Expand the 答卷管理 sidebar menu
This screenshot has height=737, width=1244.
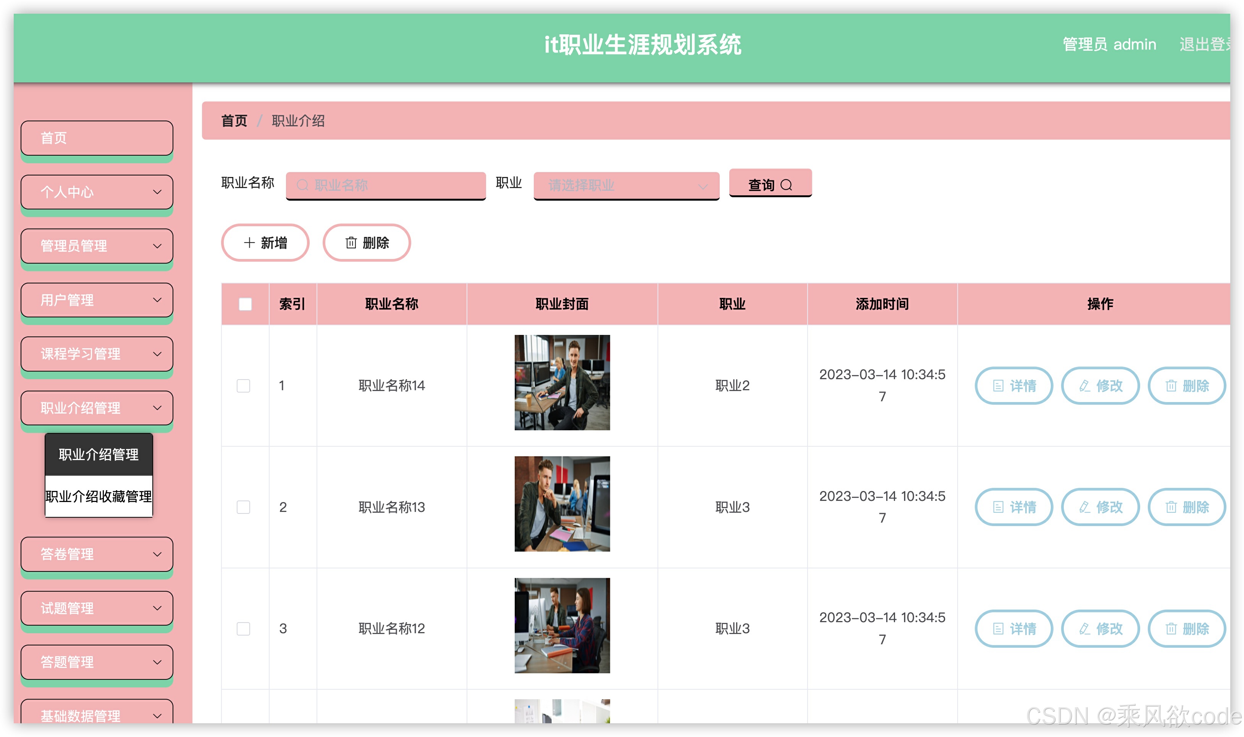pyautogui.click(x=97, y=554)
